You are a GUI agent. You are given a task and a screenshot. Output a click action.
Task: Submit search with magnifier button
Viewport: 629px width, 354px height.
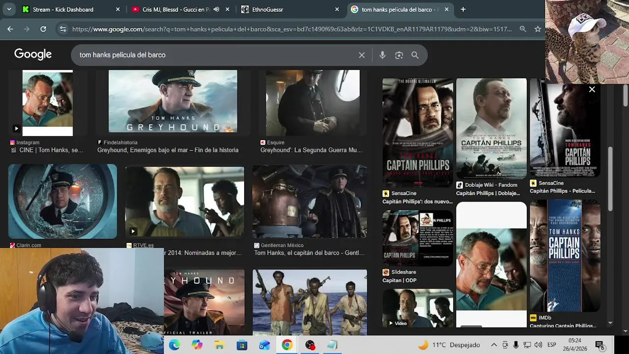tap(415, 55)
